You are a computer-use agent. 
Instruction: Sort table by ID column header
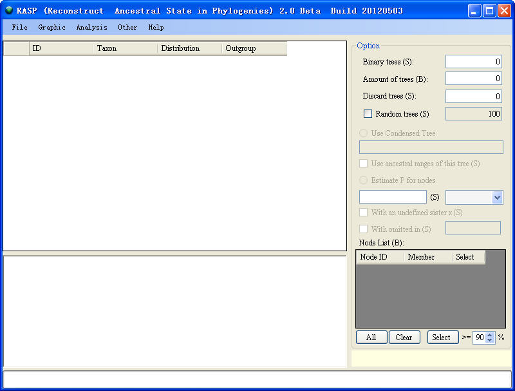(x=61, y=48)
